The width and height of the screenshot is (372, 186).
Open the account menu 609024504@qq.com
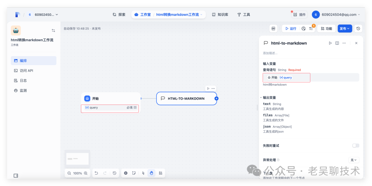tap(336, 15)
